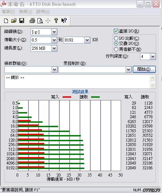Open the 檢視(V) menu
162x193 pixels.
pyautogui.click(x=25, y=12)
